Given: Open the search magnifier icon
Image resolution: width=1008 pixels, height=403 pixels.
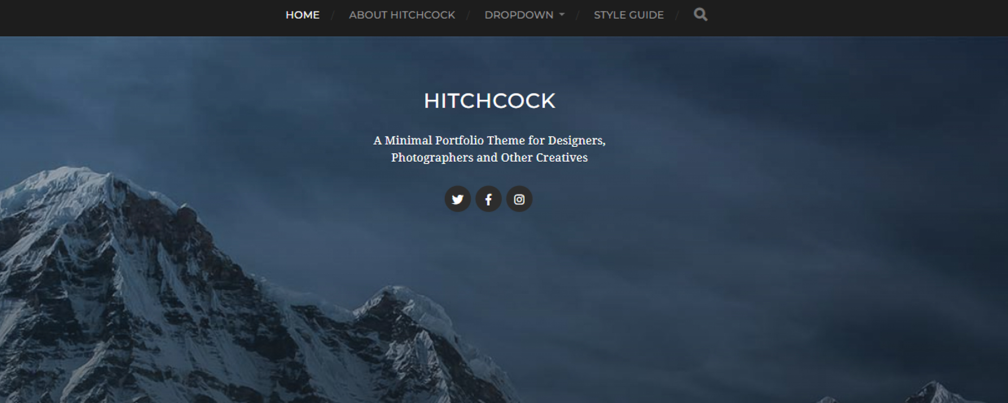Looking at the screenshot, I should [x=700, y=15].
